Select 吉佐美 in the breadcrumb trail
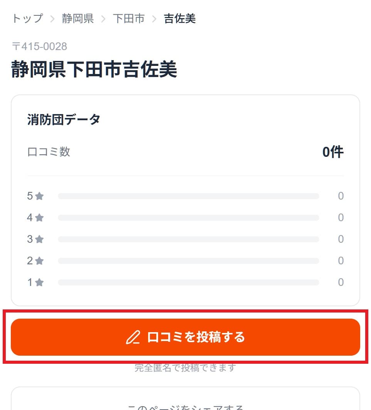 [179, 18]
